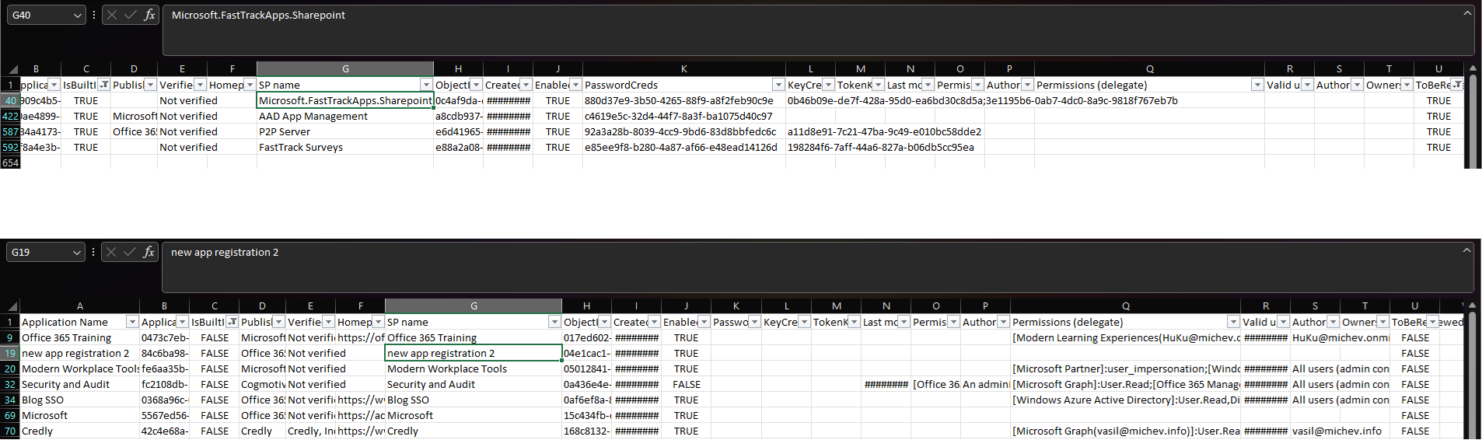The image size is (1482, 440).
Task: Click the fx Insert Function icon beside G40
Action: point(149,15)
